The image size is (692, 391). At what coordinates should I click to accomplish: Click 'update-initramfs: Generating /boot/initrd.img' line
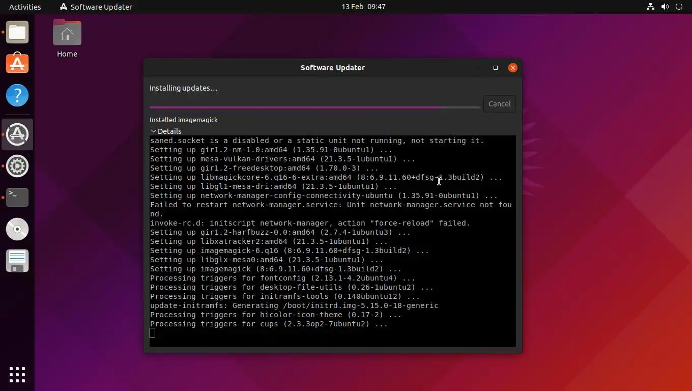click(x=294, y=305)
